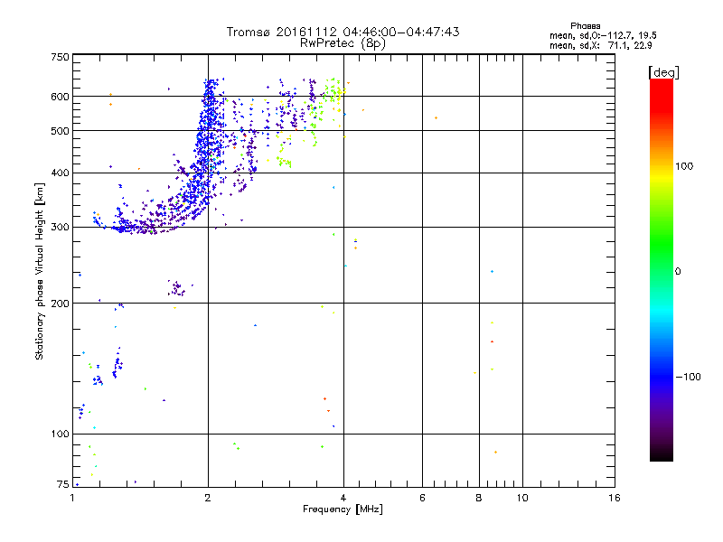
Task: Click the x-axis tick label '1'
Action: point(72,498)
